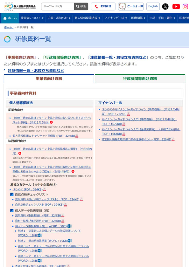The image size is (189, 267).
Task: Expand 広報・お知らせ menu
Action: coord(59,18)
